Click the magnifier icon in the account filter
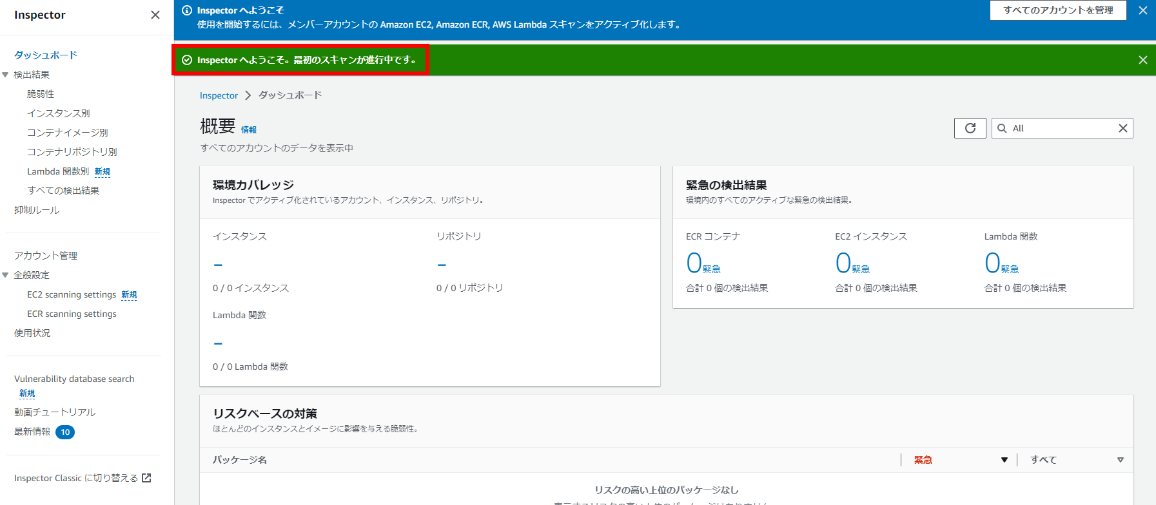1156x505 pixels. click(x=1002, y=128)
